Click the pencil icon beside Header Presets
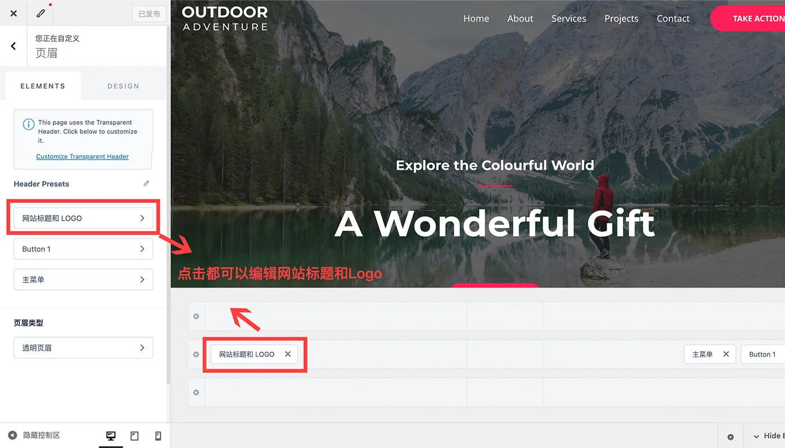 (x=146, y=184)
